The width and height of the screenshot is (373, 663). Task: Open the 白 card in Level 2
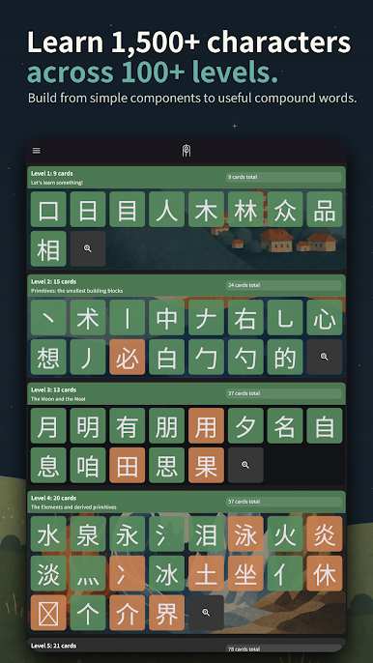166,357
